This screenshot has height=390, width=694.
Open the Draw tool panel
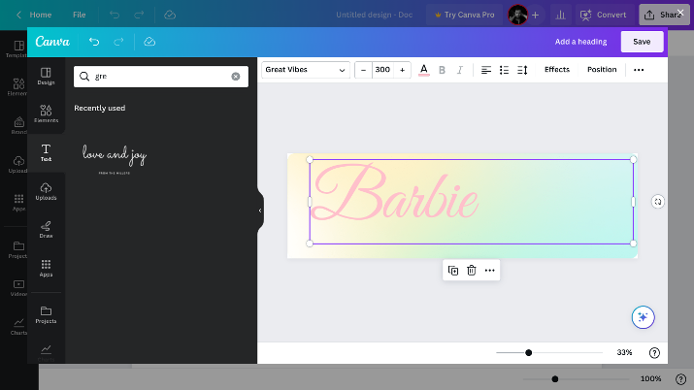[x=46, y=230]
